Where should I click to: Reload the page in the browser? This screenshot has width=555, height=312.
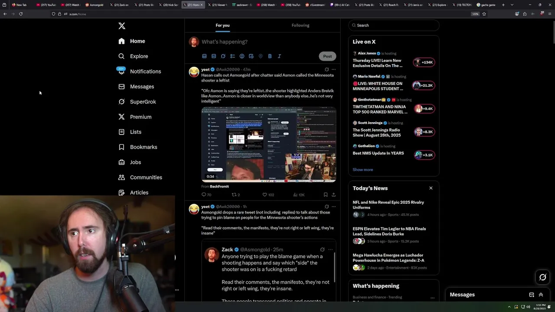pyautogui.click(x=21, y=14)
